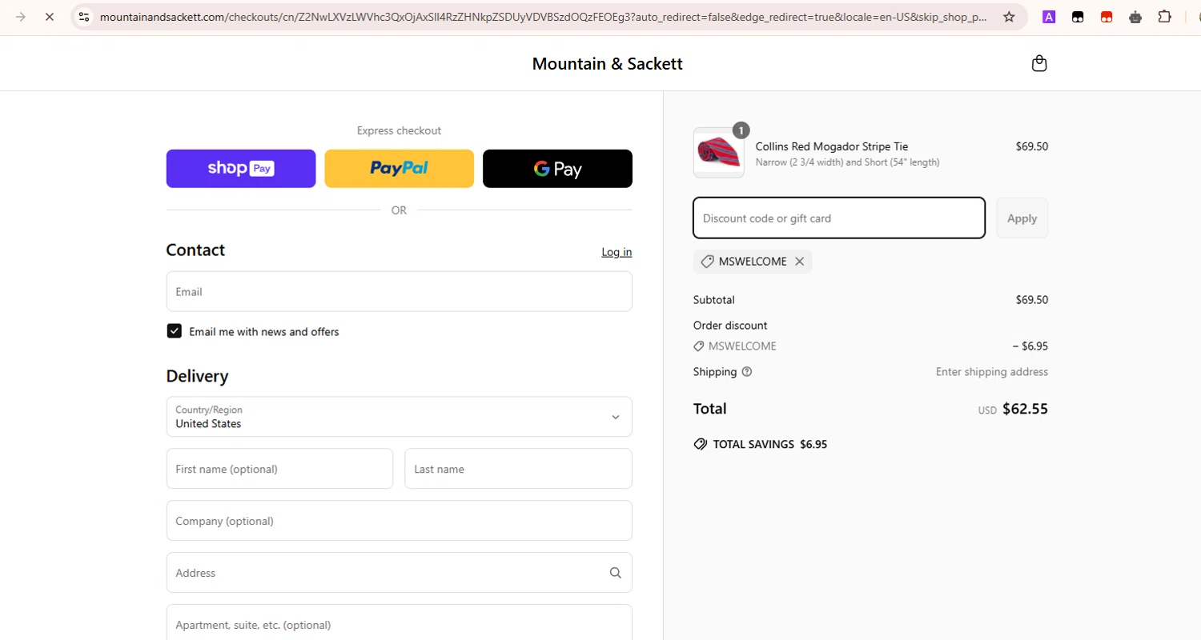Open the Extensions puzzle piece menu
1201x640 pixels.
1165,16
